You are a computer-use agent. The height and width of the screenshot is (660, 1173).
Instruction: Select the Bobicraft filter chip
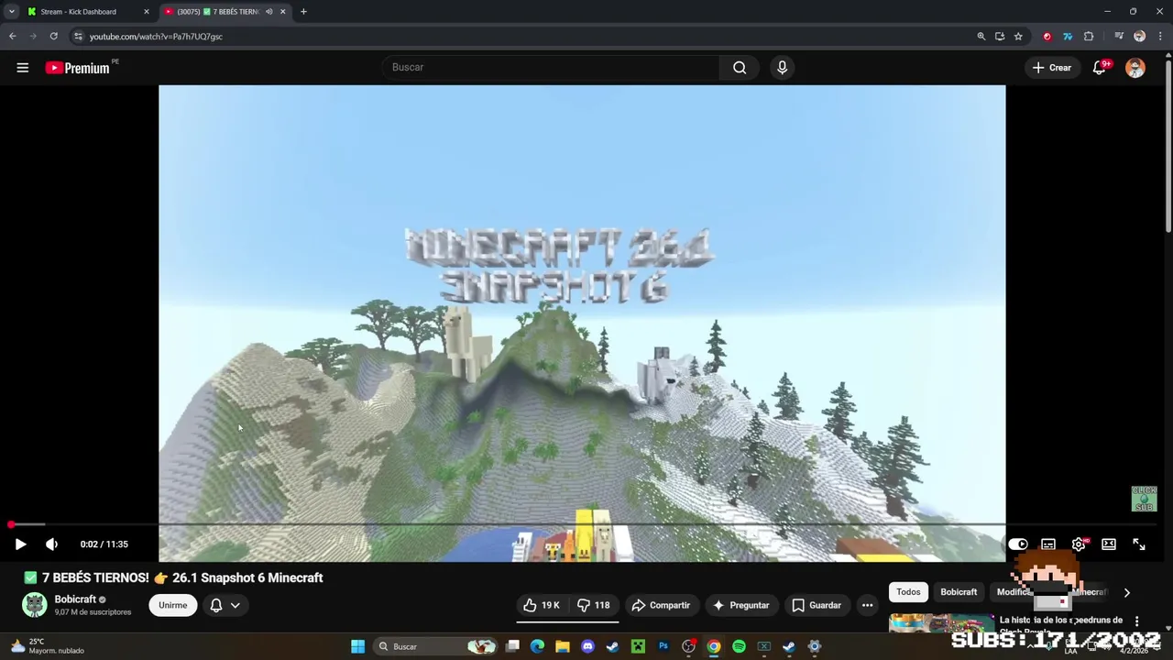click(x=959, y=592)
